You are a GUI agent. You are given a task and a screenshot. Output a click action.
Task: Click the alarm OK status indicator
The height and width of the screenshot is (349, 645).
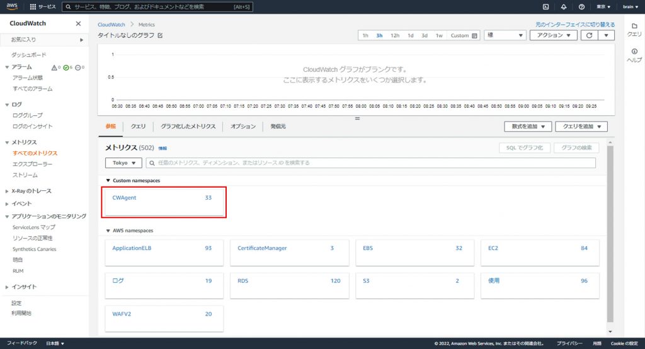[68, 67]
